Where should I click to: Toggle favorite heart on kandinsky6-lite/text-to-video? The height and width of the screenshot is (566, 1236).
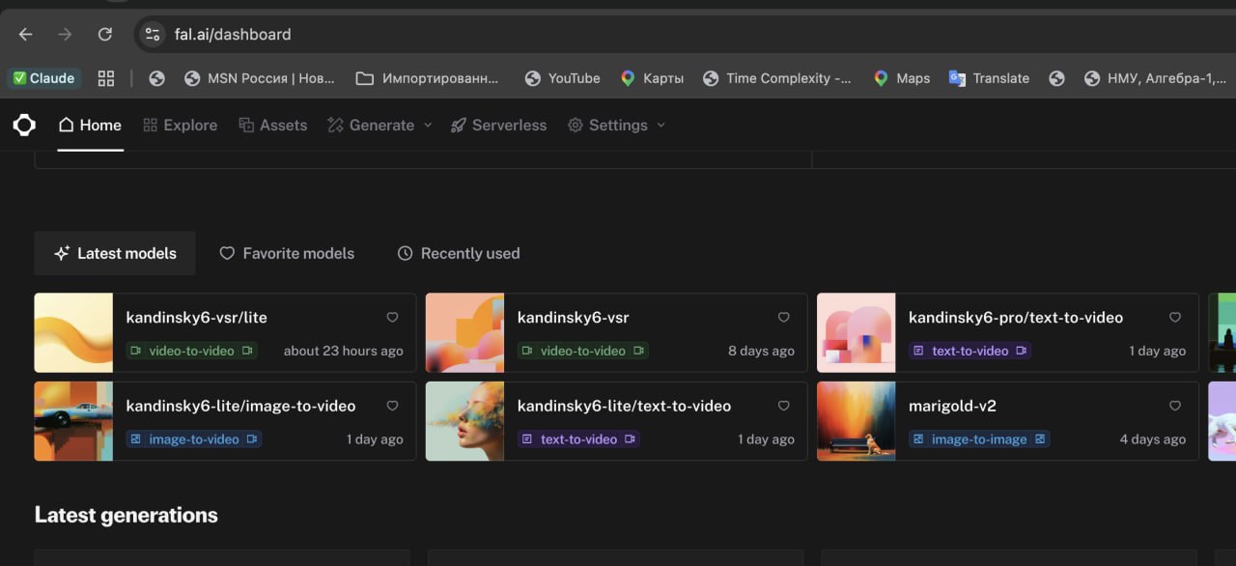point(783,406)
